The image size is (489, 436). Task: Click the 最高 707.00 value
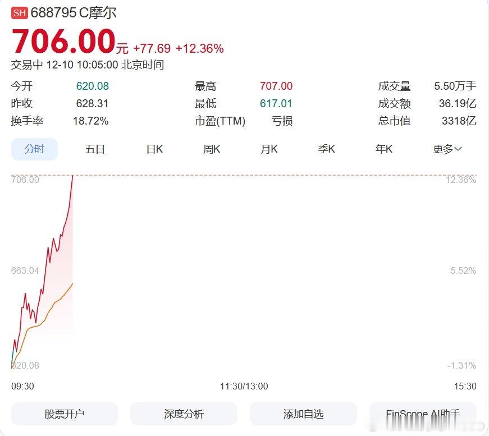pos(276,86)
